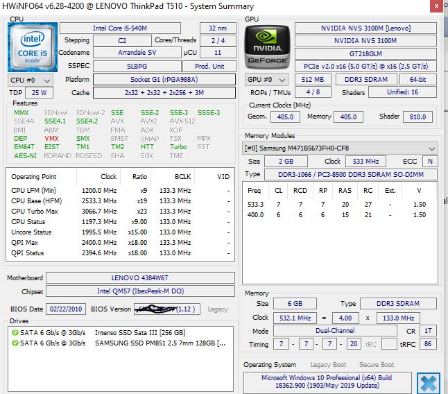Click the GT218GLM GPU codename field
The width and height of the screenshot is (448, 394).
365,53
